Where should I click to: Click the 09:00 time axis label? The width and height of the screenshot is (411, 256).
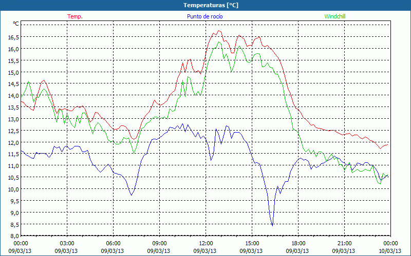(159, 243)
